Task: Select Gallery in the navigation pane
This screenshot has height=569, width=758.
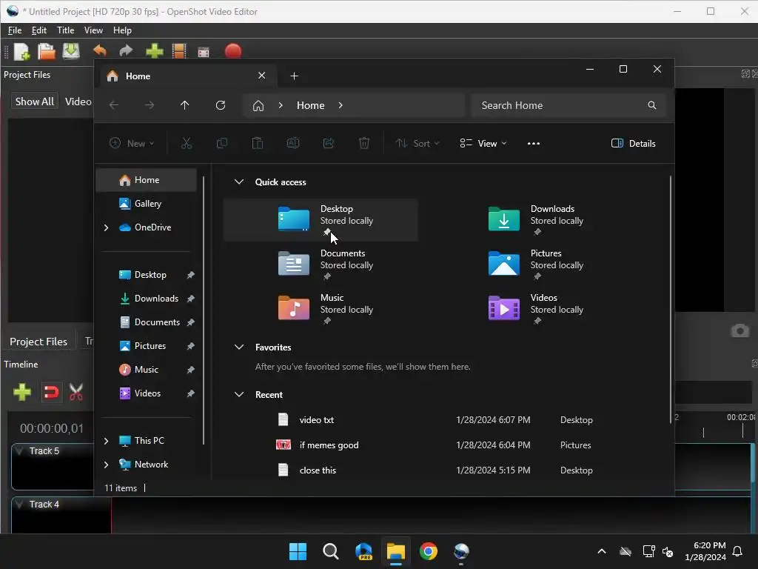Action: pyautogui.click(x=147, y=204)
